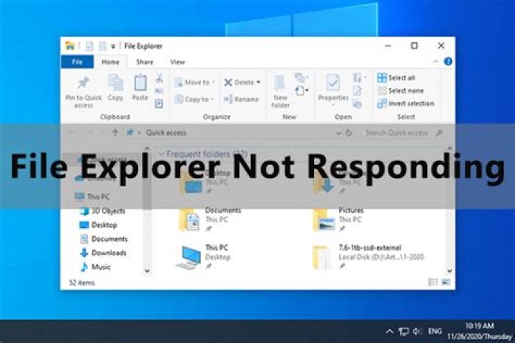Click the Cut scissors icon
The height and width of the screenshot is (343, 515).
click(x=159, y=77)
